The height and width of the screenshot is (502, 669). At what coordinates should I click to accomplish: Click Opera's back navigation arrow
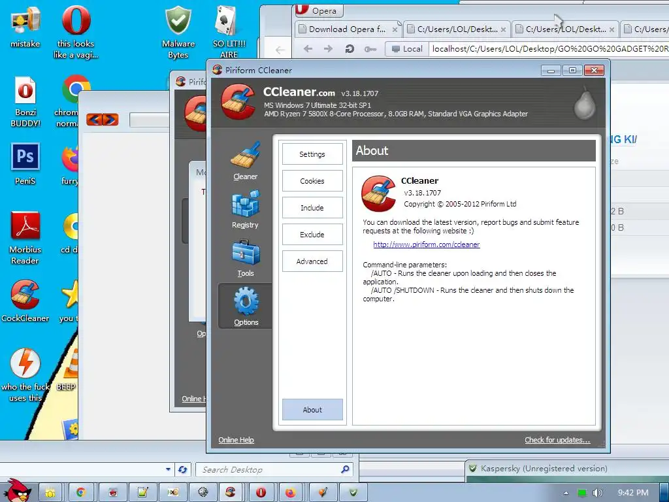308,48
